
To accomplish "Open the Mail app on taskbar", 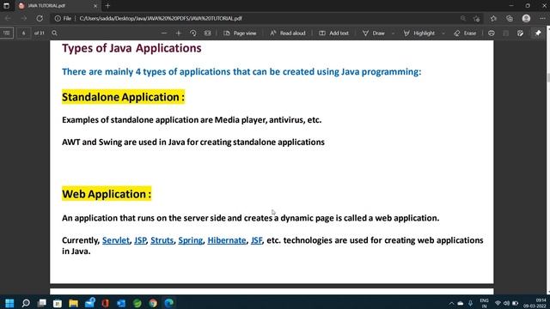I will [89, 303].
